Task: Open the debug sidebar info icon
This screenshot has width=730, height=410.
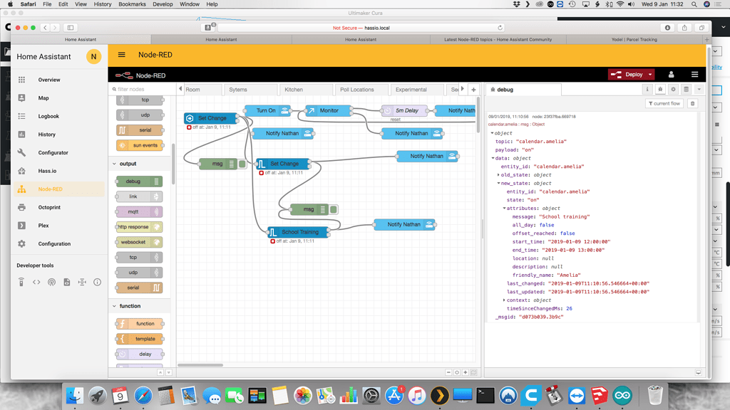Action: tap(647, 90)
